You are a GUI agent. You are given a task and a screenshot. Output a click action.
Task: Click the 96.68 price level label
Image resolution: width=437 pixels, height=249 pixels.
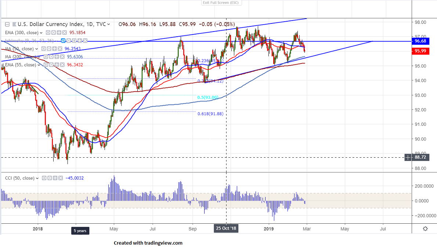(420, 41)
